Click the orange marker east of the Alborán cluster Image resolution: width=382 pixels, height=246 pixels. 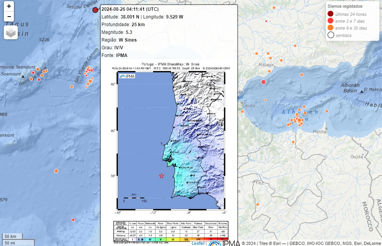327,111
